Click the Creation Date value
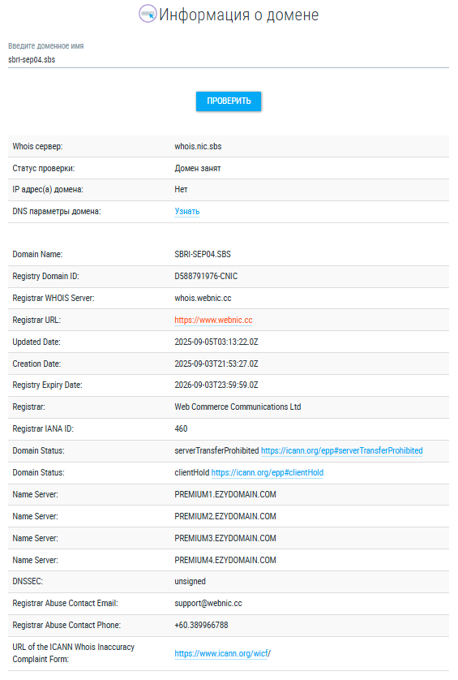Viewport: 458px width, 680px height. pyautogui.click(x=216, y=364)
